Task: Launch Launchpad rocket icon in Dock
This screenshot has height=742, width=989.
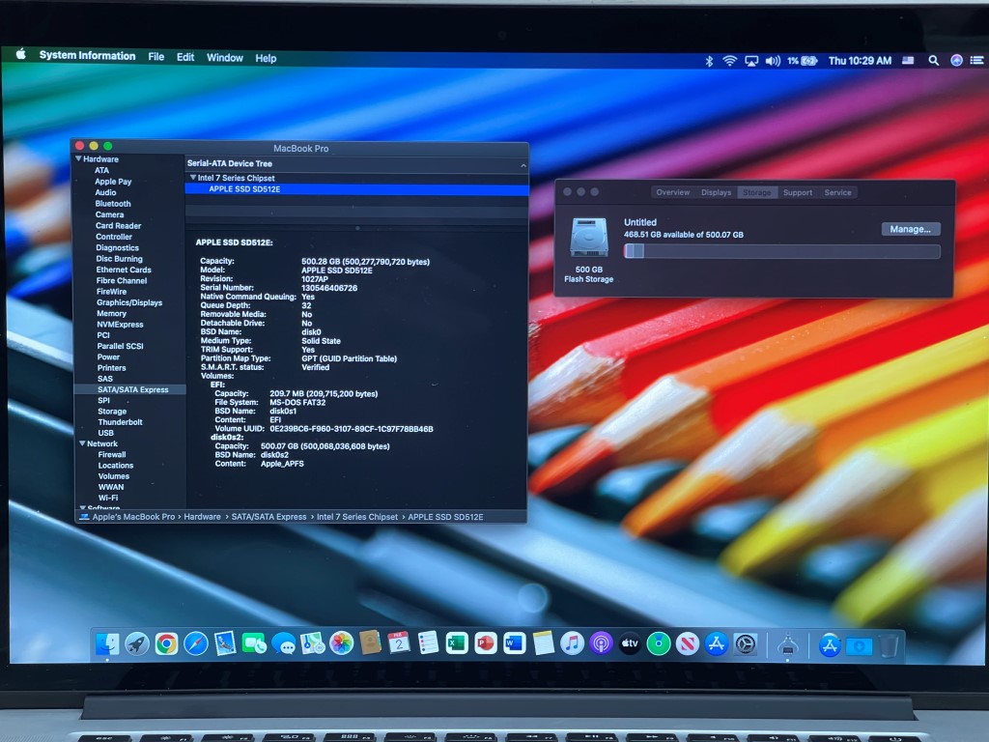Action: (x=137, y=644)
